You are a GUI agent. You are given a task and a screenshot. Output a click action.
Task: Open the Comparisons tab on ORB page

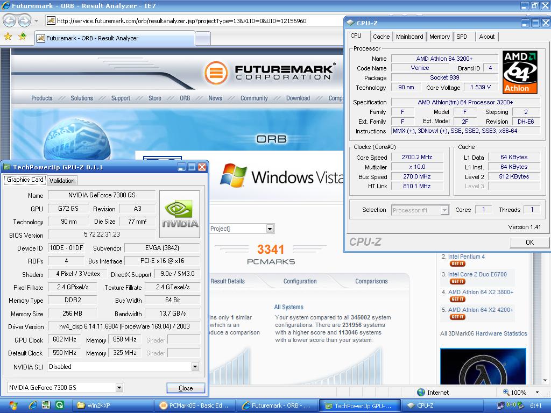tap(371, 281)
